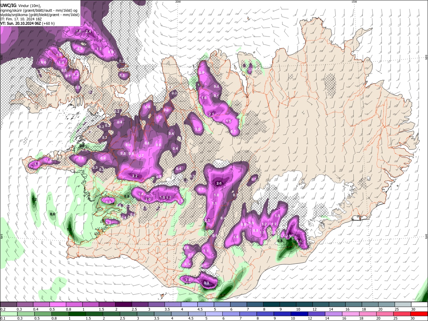This screenshot has height=321, width=428.
Task: Click the "0.2" label in the purple legend
Action: pyautogui.click(x=3, y=309)
